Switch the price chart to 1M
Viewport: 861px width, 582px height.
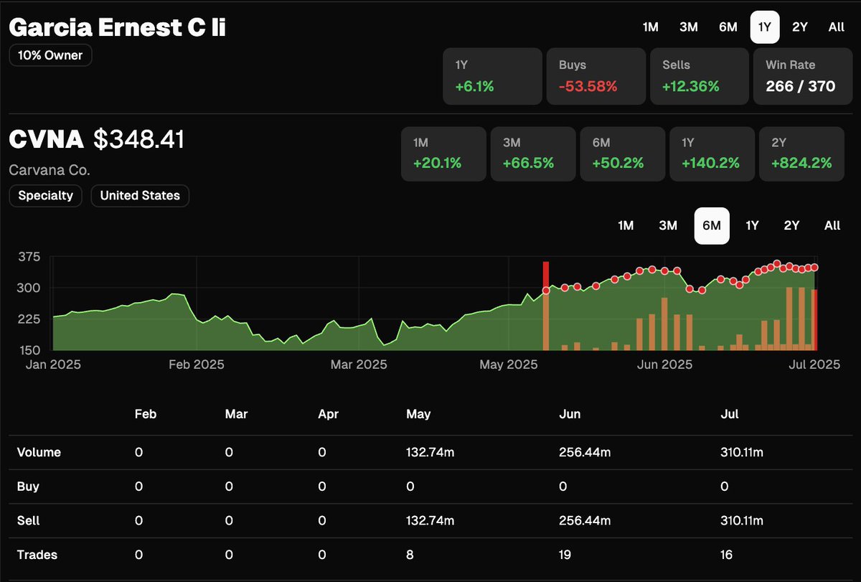pyautogui.click(x=626, y=226)
